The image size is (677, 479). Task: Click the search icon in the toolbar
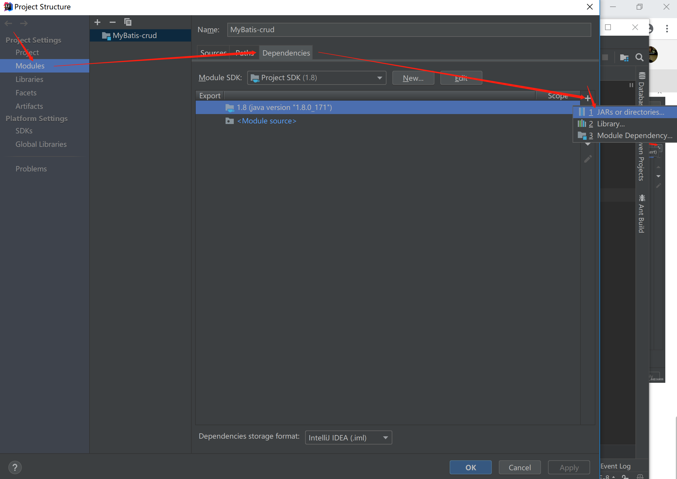point(639,58)
